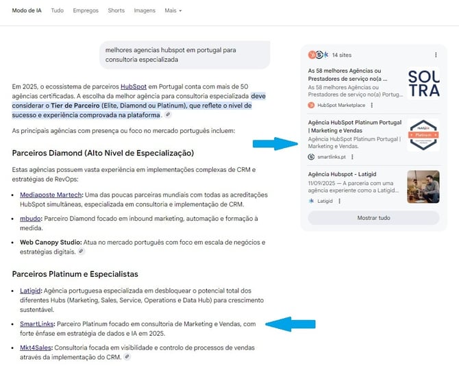Open 'Agência Hubspot - Latigid' source result
This screenshot has height=366, width=459.
342,174
